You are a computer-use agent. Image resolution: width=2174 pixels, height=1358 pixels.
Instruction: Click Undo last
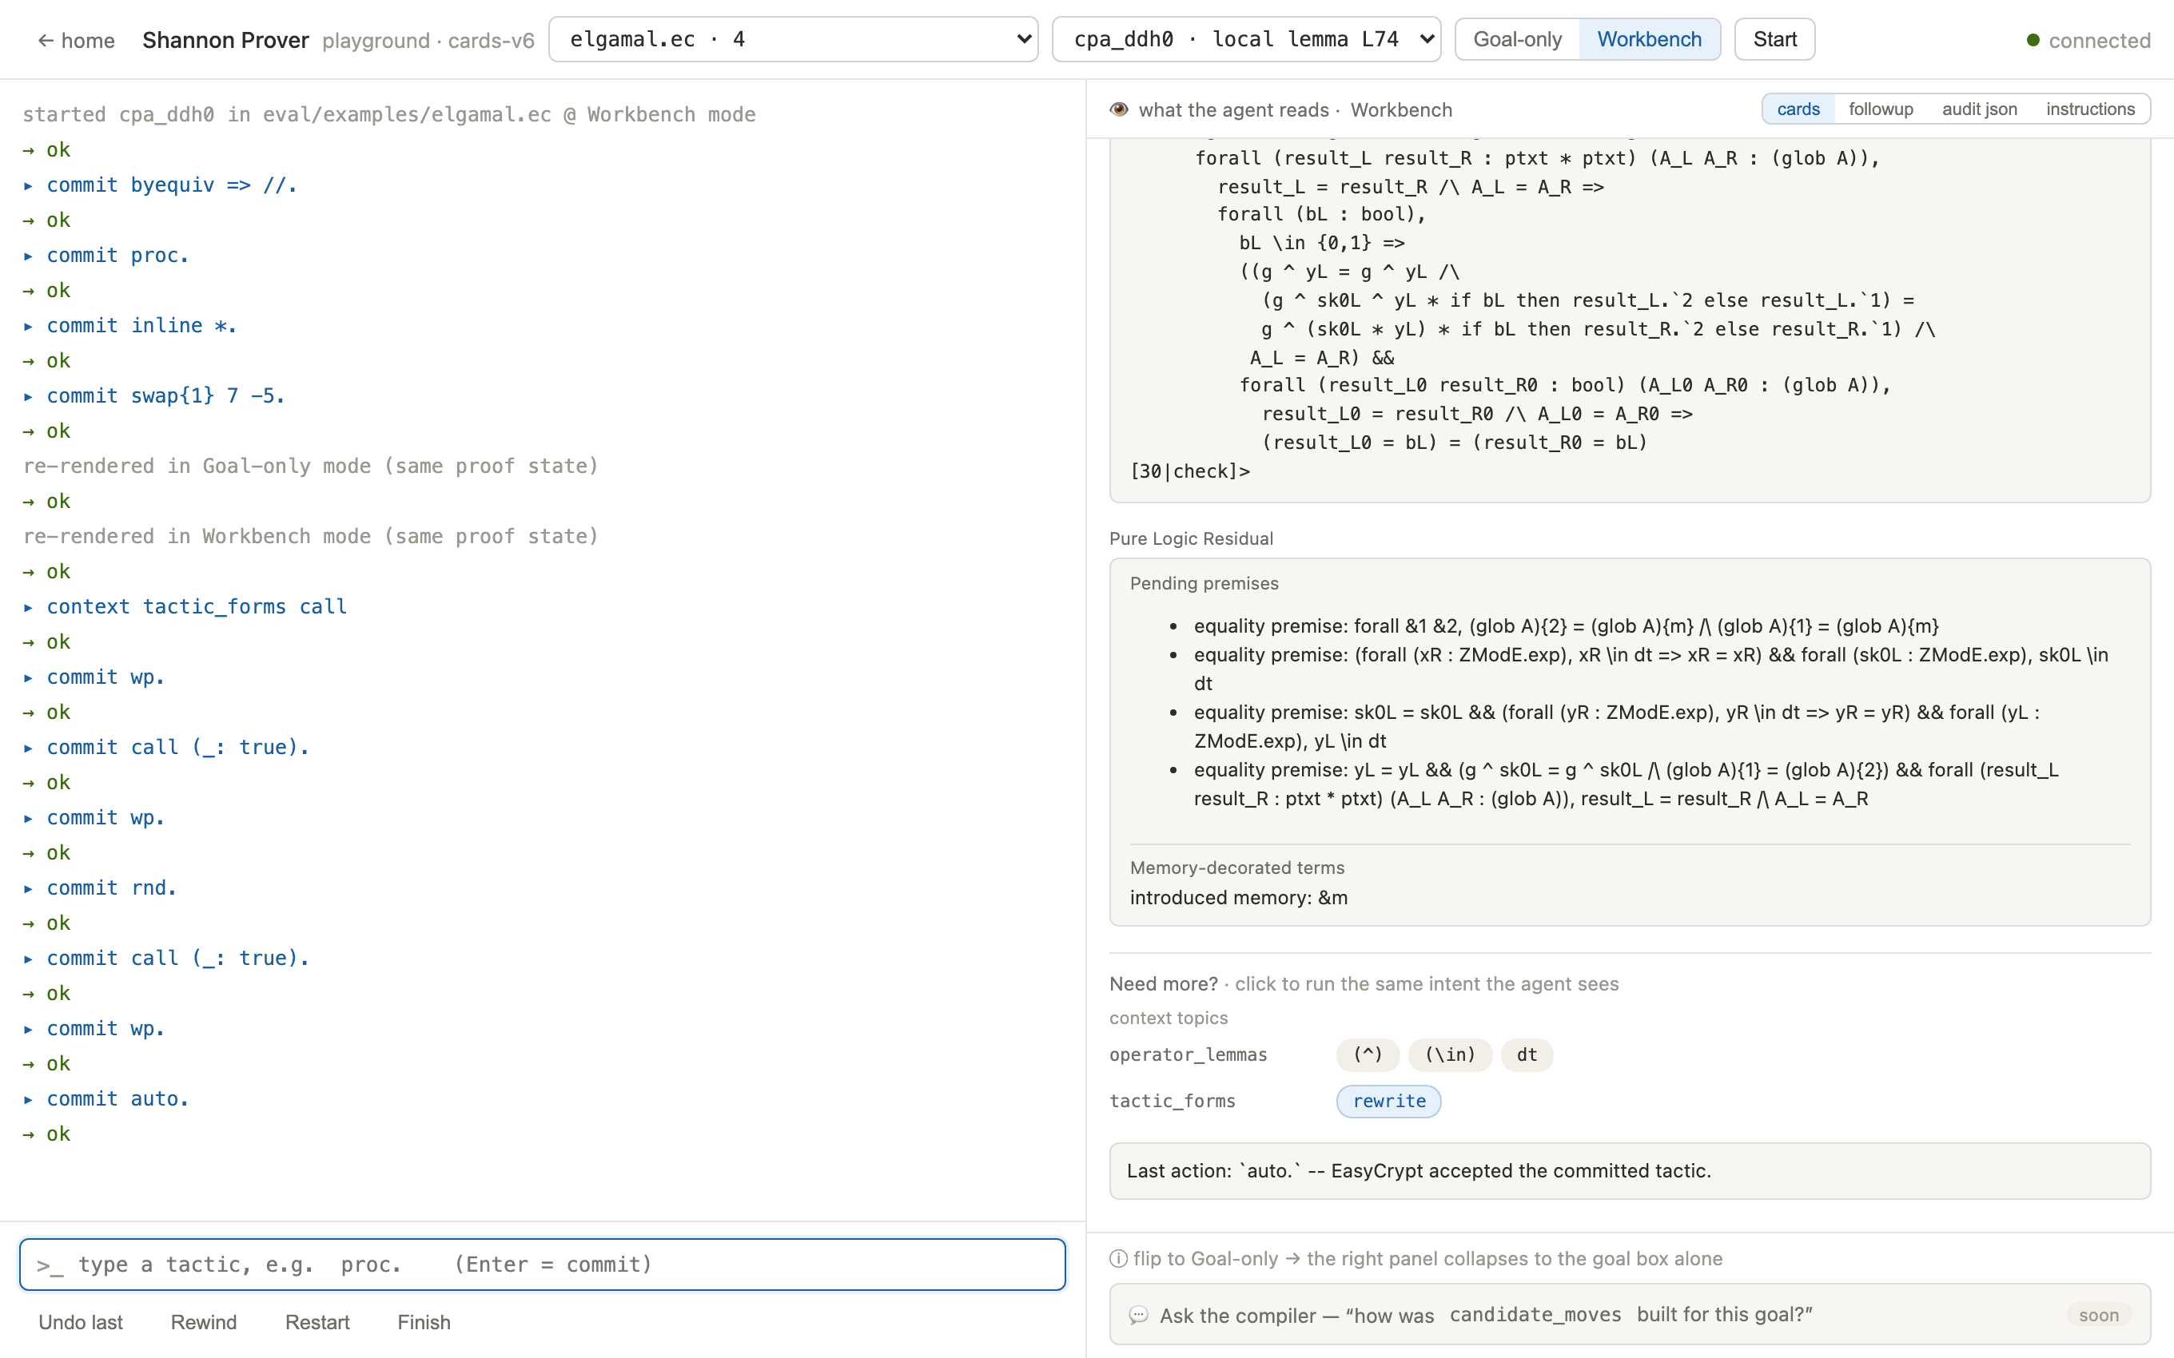pos(81,1322)
